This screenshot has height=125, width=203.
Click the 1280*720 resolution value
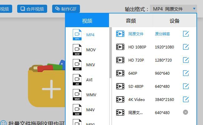coord(163,60)
